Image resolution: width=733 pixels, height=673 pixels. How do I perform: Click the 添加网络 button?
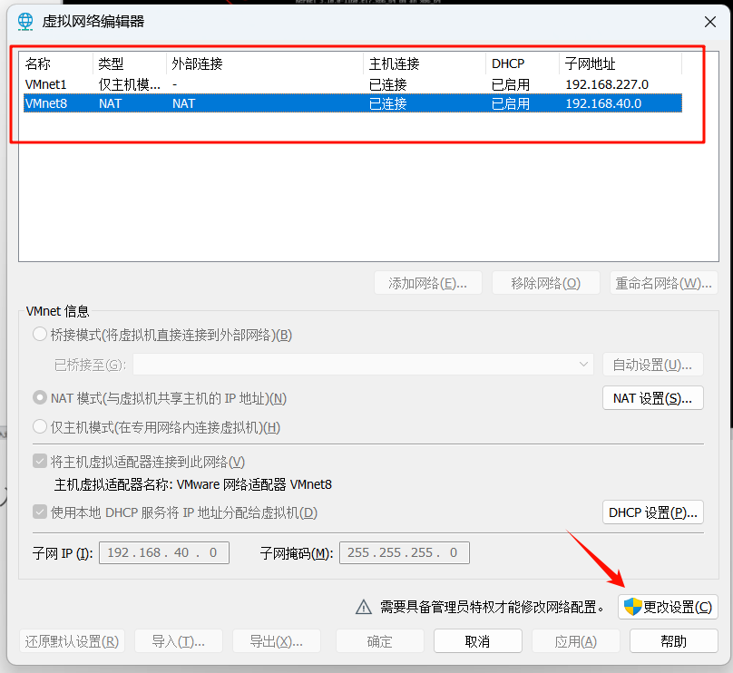[x=427, y=282]
